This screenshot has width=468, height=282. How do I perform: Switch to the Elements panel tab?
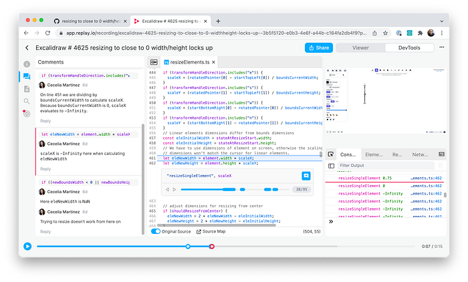coord(373,154)
